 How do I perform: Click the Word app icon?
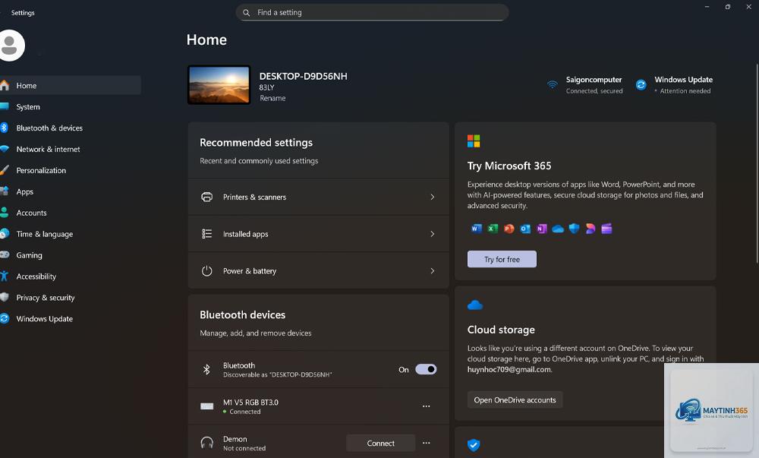[477, 229]
